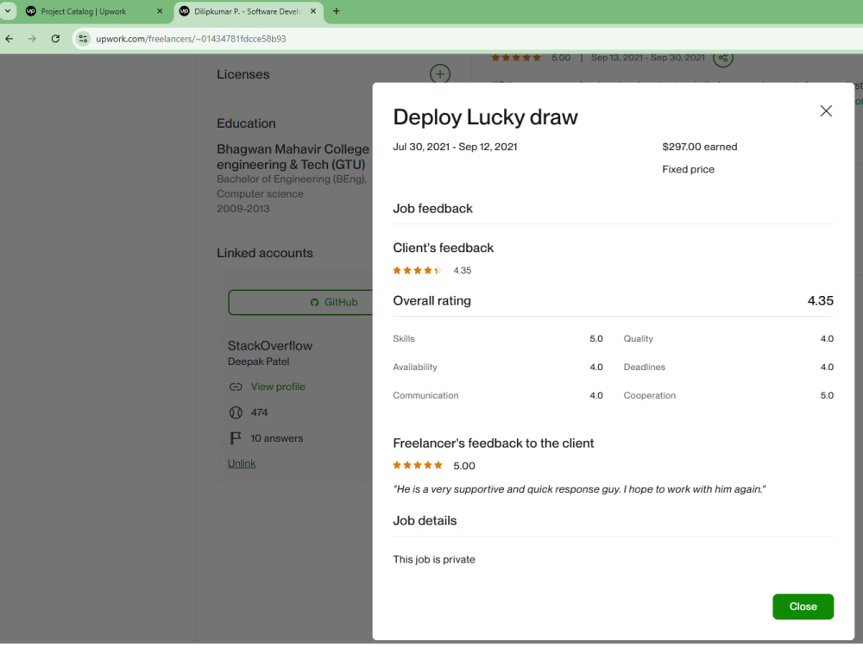
Task: Click the Unlink link under StackOverflow
Action: click(242, 463)
